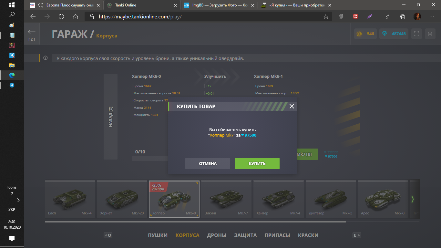Open the КОРПУСА garage tab
The width and height of the screenshot is (441, 248).
coord(188,235)
